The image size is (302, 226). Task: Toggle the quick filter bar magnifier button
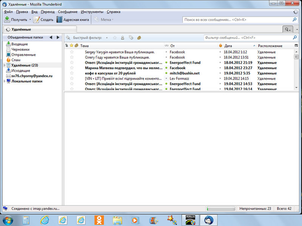[x=288, y=29]
